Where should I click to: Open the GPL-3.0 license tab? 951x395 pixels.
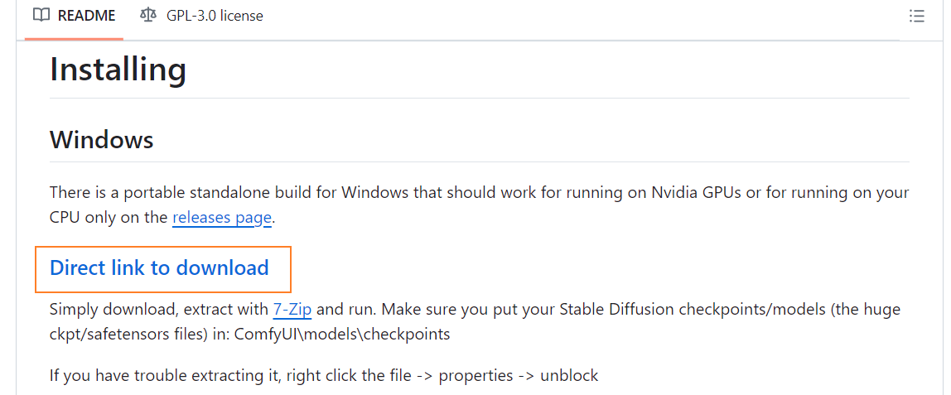point(215,16)
